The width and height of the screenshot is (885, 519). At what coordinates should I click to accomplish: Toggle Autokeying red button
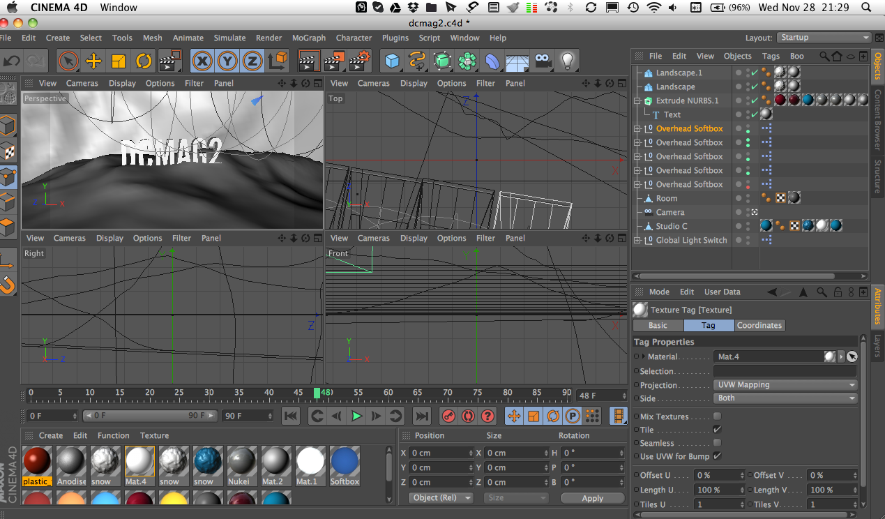point(468,416)
